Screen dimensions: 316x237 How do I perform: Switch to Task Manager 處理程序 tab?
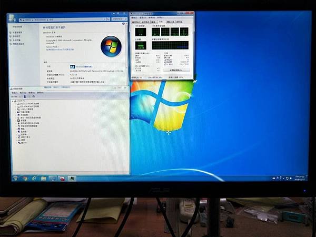[145, 22]
